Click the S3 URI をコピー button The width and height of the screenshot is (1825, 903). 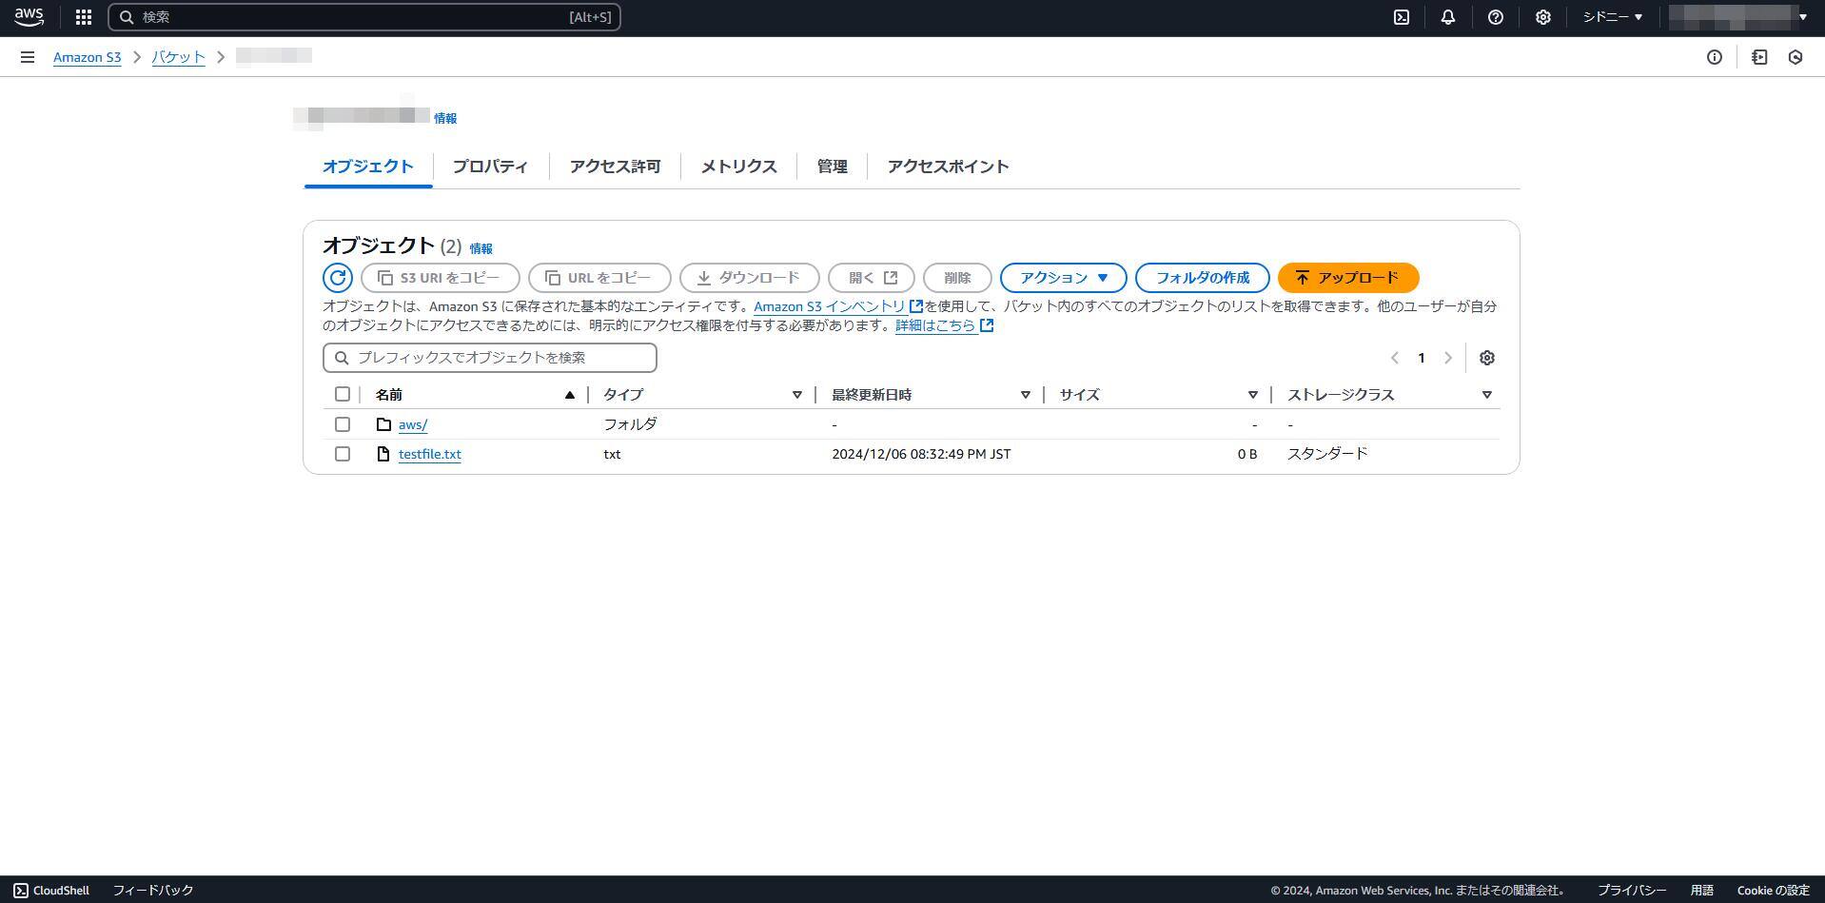pyautogui.click(x=441, y=278)
